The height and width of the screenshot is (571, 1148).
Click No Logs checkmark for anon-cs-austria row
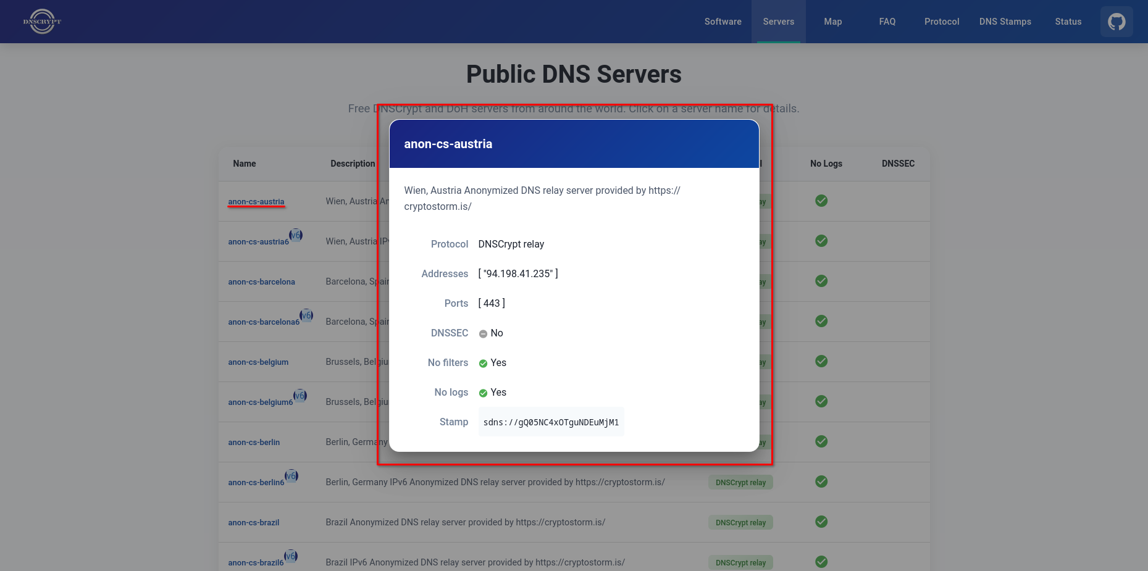tap(821, 201)
